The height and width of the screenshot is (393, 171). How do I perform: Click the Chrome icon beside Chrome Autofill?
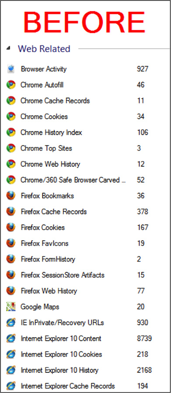pos(11,85)
